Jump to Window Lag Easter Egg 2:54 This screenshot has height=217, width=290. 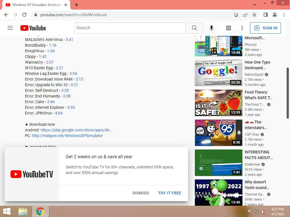[73, 73]
